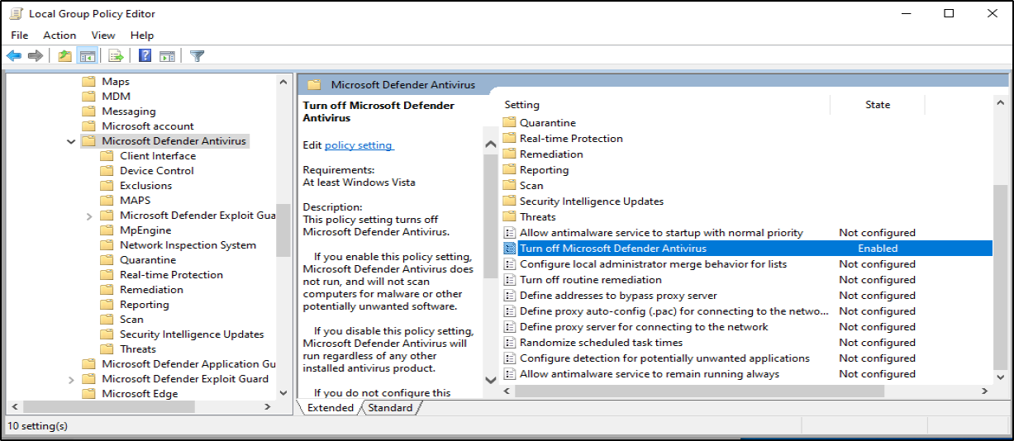Click the Quarantine folder icon in the settings list
This screenshot has height=441, width=1014.
pos(510,123)
